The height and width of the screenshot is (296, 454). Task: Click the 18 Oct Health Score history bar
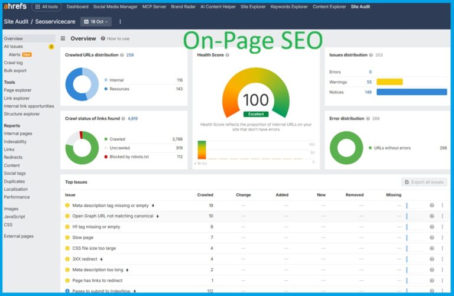click(x=202, y=150)
